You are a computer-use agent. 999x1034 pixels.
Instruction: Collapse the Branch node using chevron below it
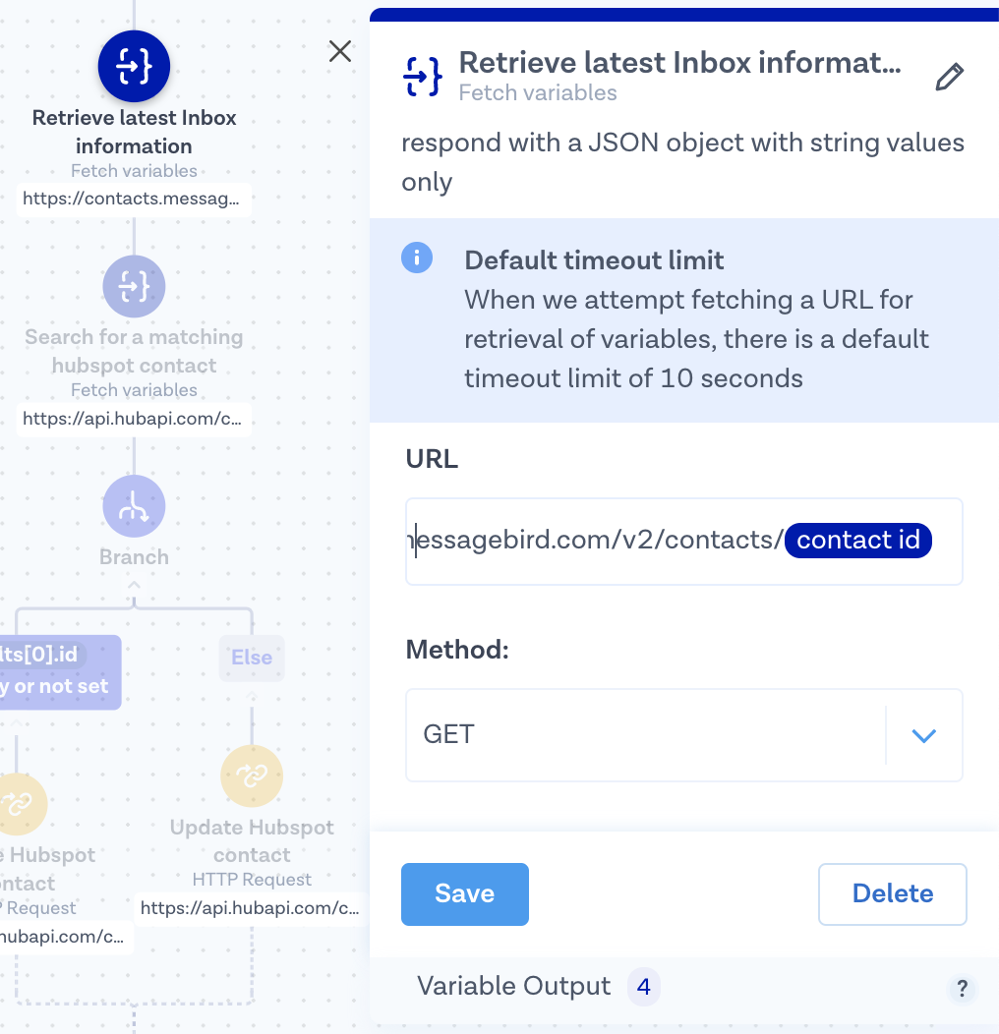pos(134,586)
